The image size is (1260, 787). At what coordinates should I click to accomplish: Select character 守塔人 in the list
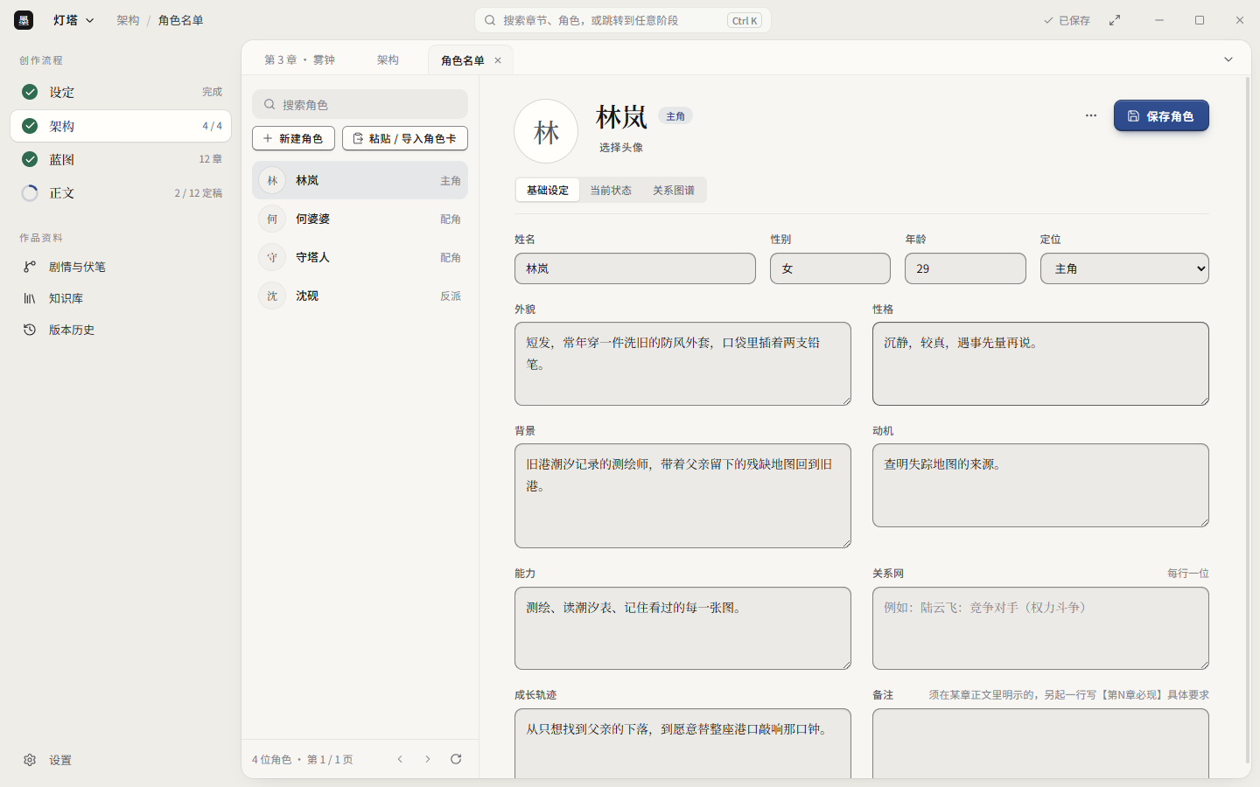(x=360, y=257)
